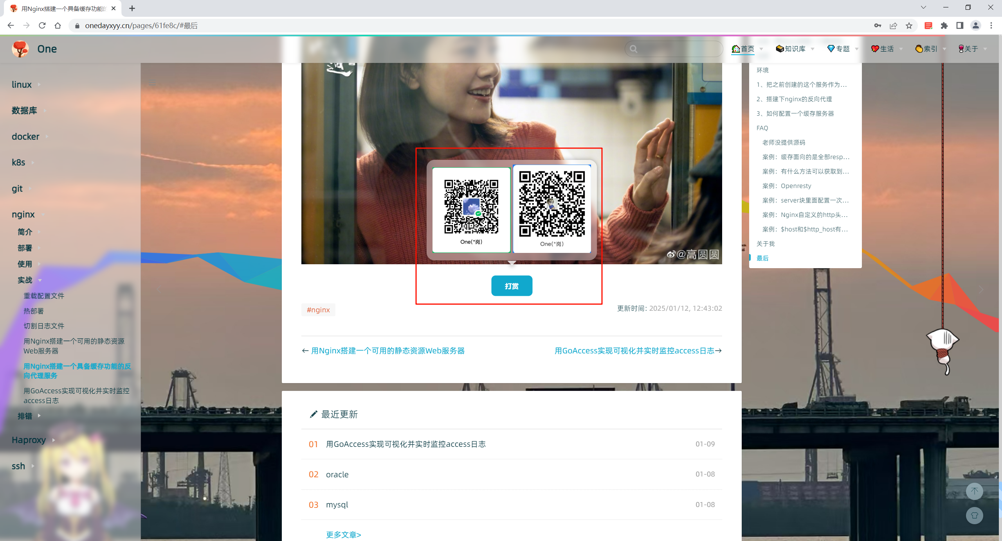This screenshot has height=541, width=1002.
Task: Click the 打赏 reward button
Action: tap(512, 286)
